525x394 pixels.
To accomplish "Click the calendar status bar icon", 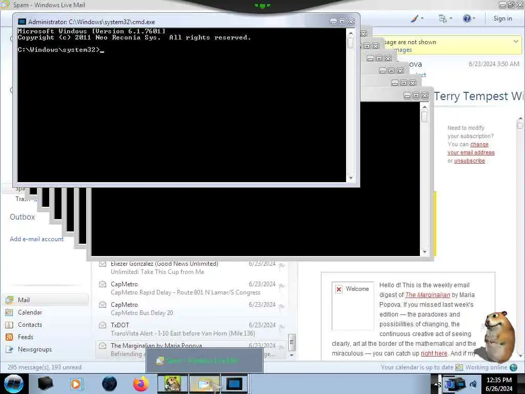I will [x=459, y=367].
